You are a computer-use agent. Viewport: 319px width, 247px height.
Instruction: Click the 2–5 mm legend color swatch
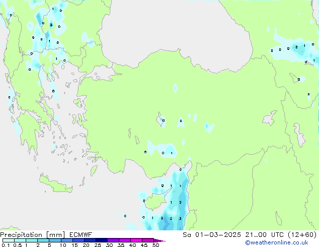pyautogui.click(x=43, y=240)
